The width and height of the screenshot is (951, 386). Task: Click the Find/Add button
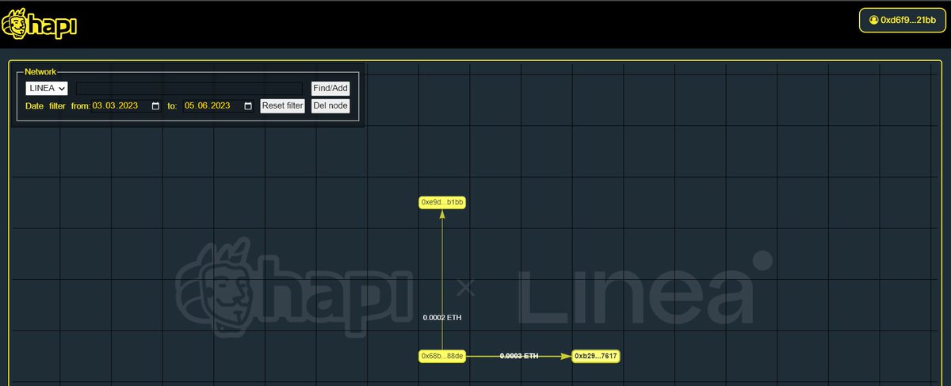(x=330, y=88)
